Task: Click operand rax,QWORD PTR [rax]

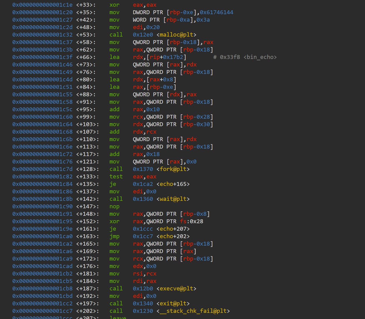Action: pos(165,251)
